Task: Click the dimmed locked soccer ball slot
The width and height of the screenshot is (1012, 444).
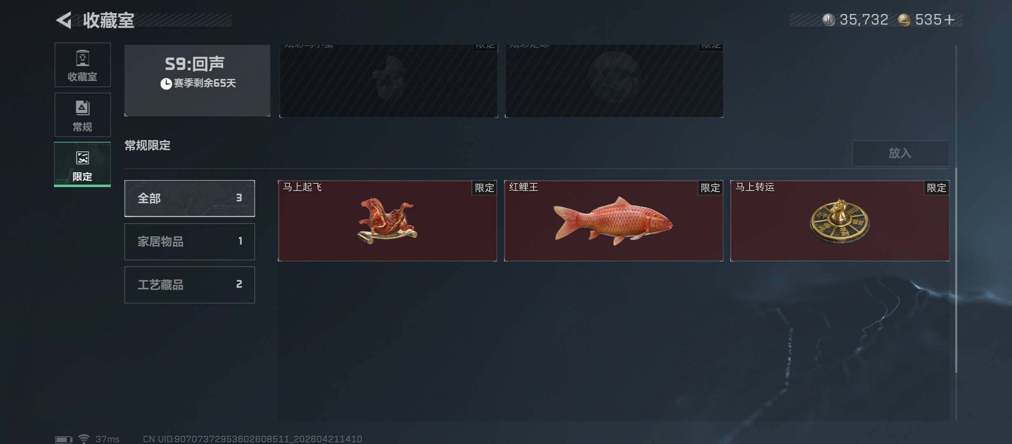Action: pos(614,81)
